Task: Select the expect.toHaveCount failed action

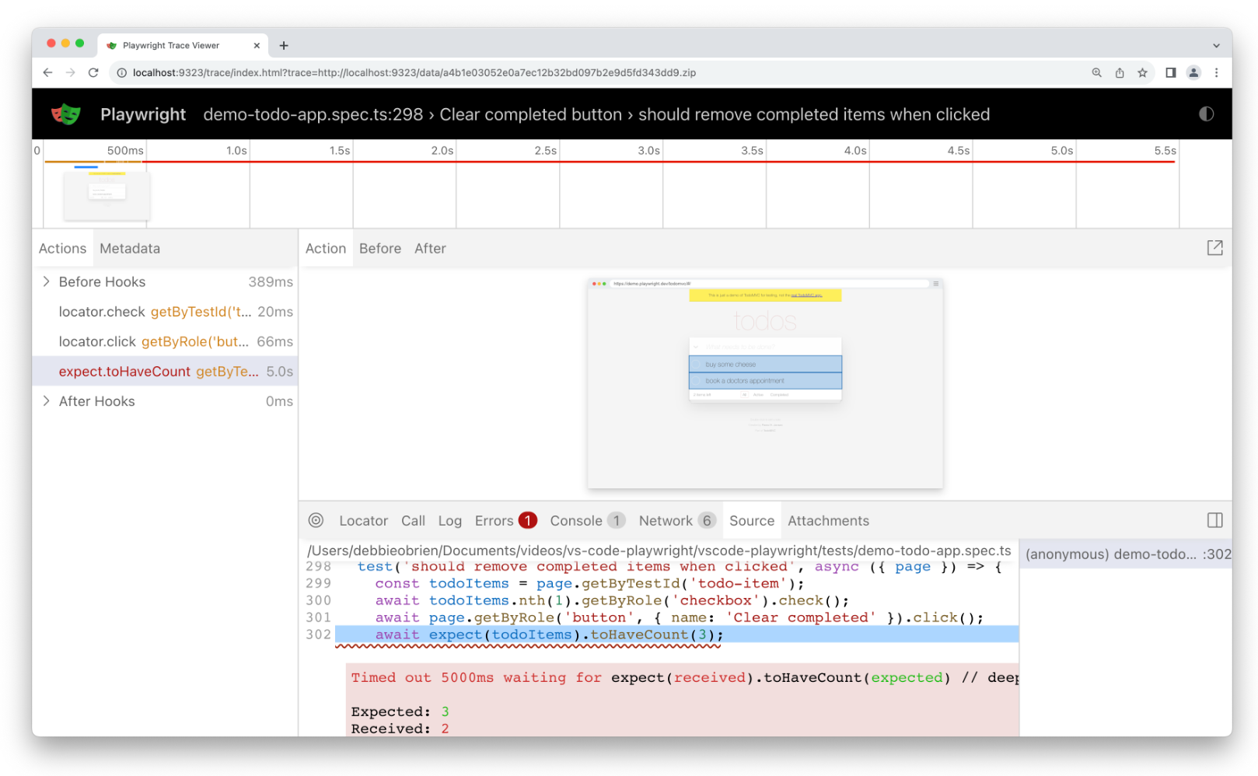Action: (x=165, y=372)
